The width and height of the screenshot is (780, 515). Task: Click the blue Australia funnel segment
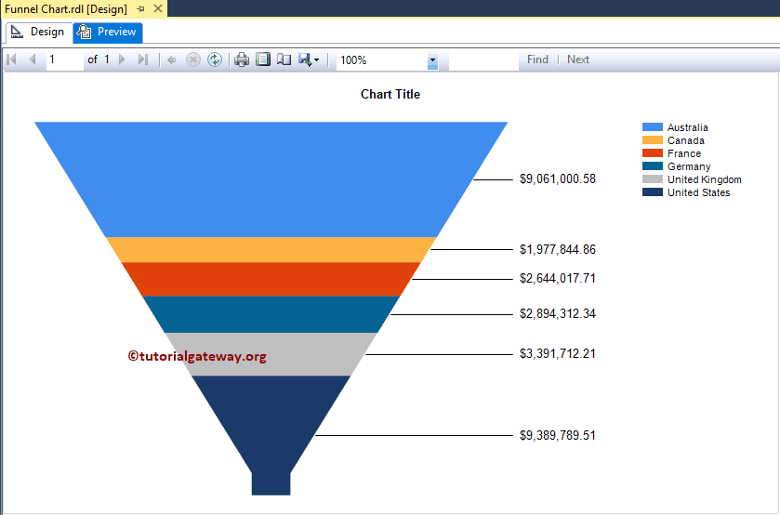click(271, 179)
